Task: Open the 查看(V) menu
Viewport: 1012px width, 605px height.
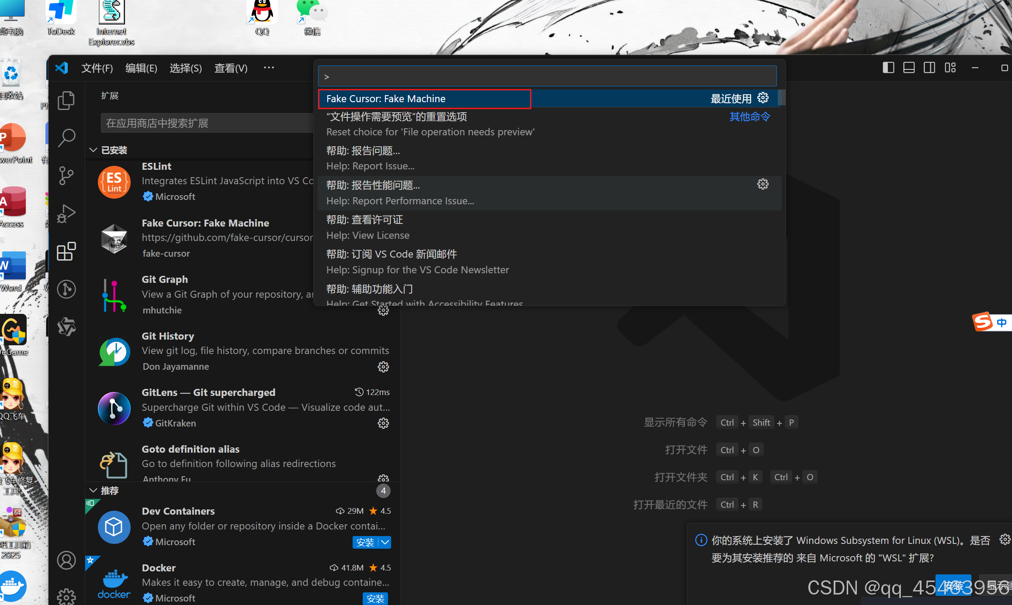Action: (231, 68)
